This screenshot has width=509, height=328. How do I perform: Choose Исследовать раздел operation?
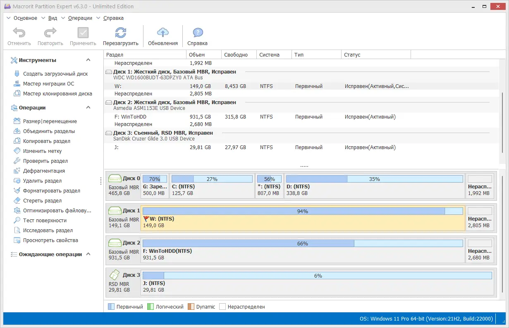48,231
